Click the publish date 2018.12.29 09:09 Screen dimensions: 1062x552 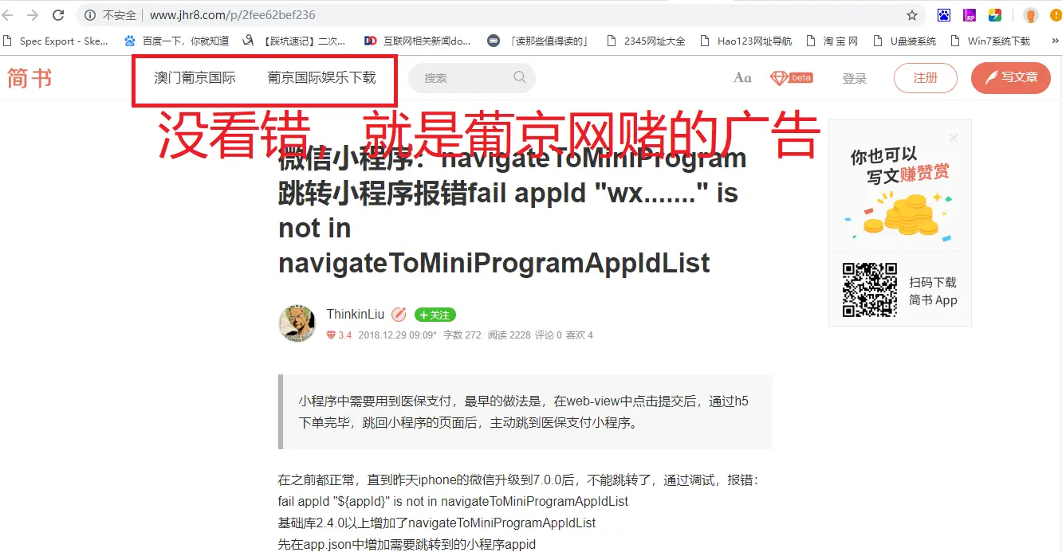click(x=397, y=335)
